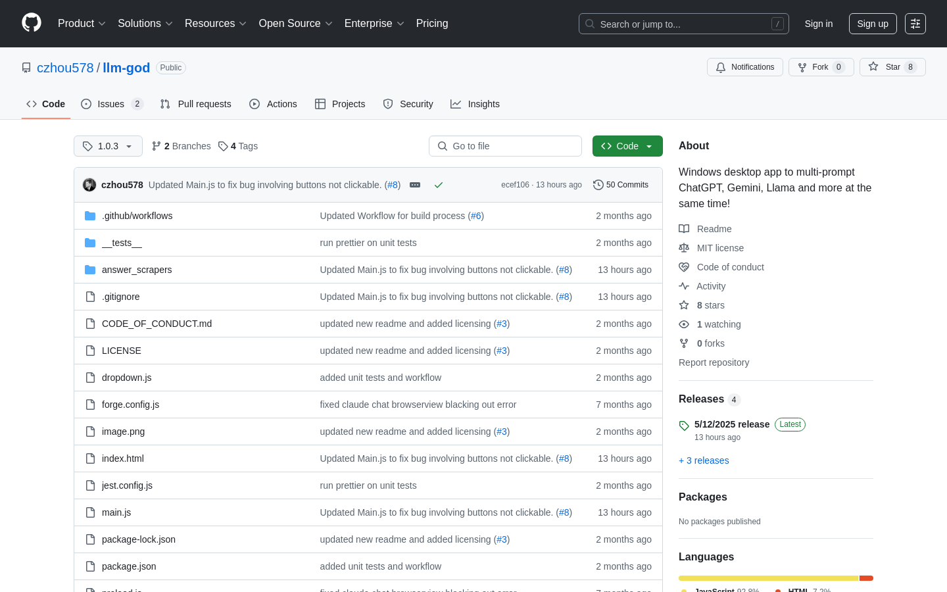Expand the Open Source menu
The height and width of the screenshot is (592, 947).
coord(296,24)
